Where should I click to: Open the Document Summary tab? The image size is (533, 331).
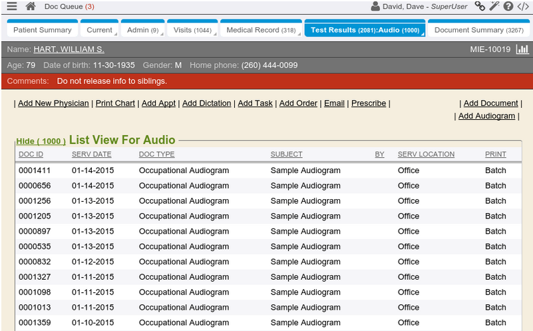point(478,30)
